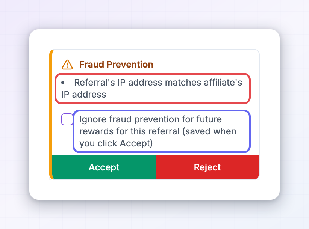309x229 pixels.
Task: Click the word 'Reject' on red button
Action: [x=207, y=167]
